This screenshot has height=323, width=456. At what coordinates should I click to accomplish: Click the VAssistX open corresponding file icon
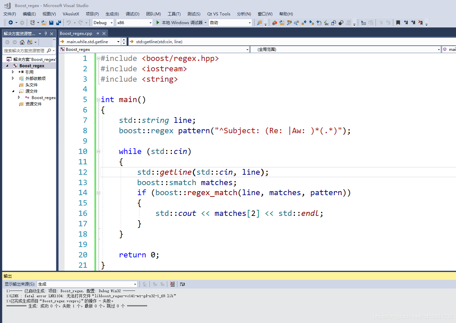point(333,22)
